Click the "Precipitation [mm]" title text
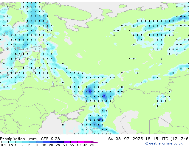The width and height of the screenshot is (189, 146). pyautogui.click(x=19, y=139)
